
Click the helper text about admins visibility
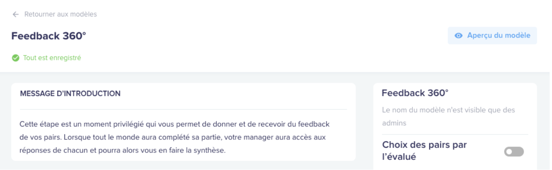[448, 117]
